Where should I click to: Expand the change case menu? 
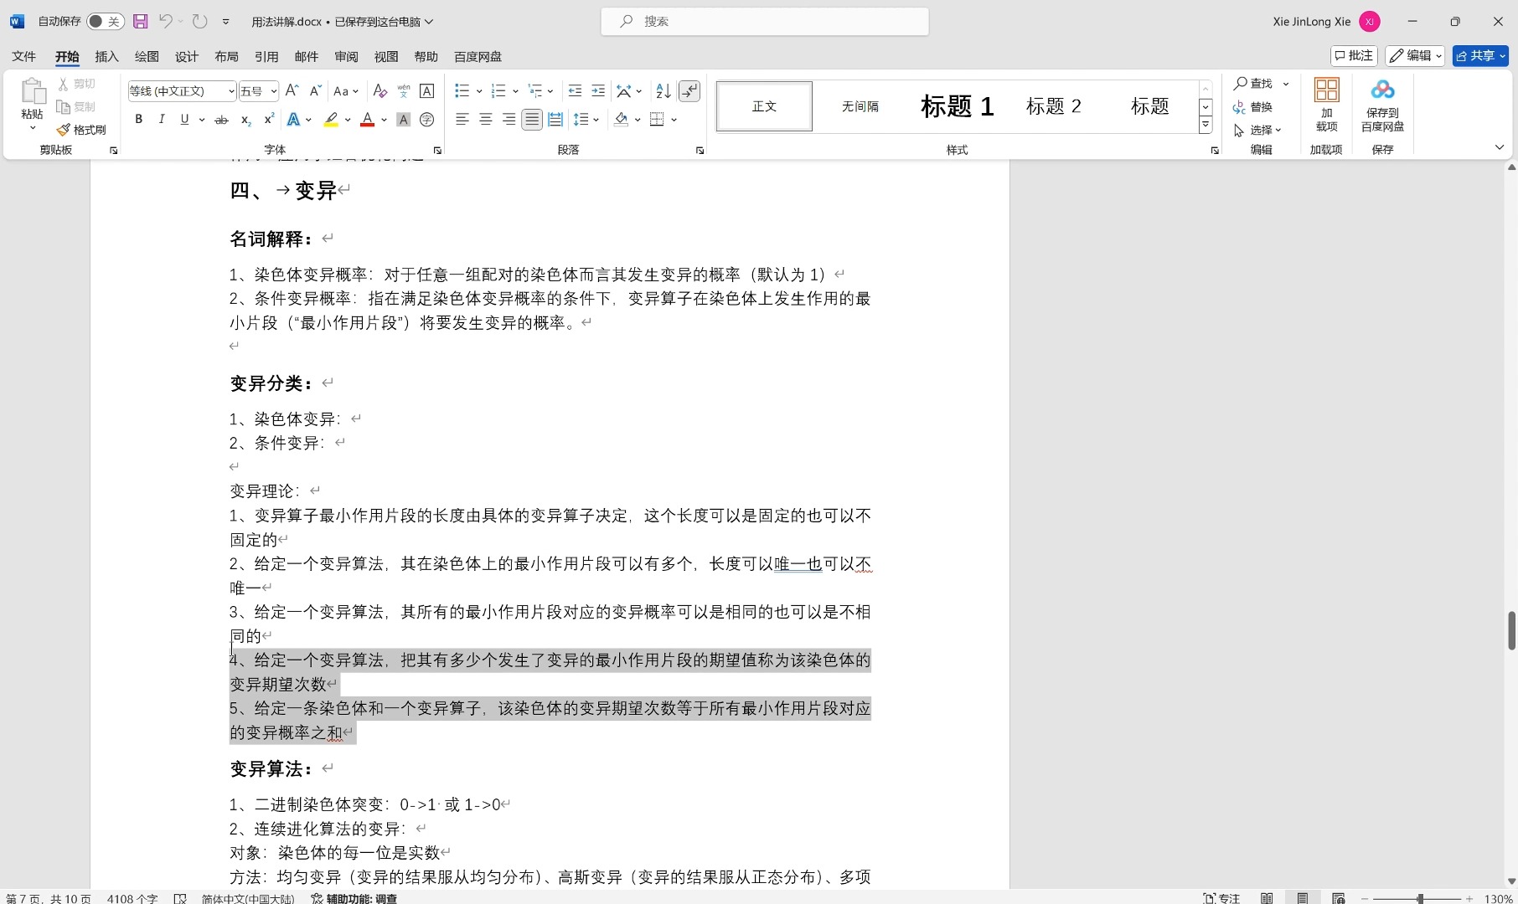[346, 90]
